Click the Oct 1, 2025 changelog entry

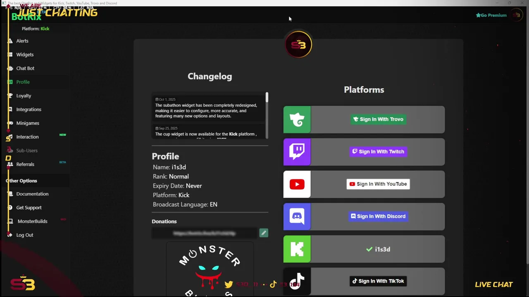[209, 108]
